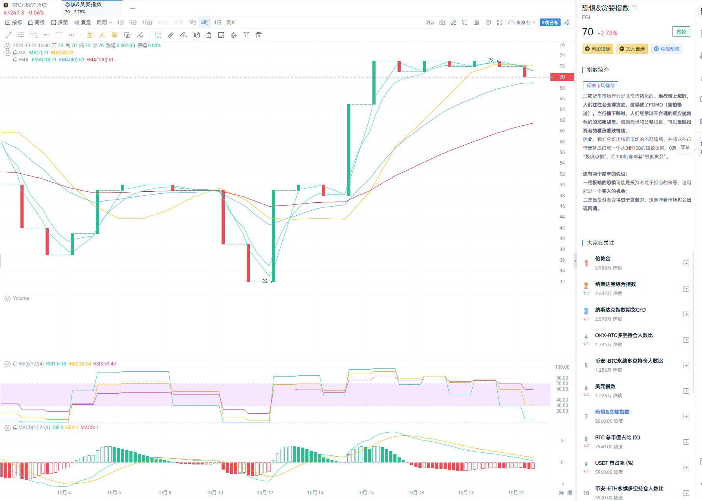Viewport: 702px width, 501px height.
Task: Click the K线分析 button
Action: tap(550, 22)
